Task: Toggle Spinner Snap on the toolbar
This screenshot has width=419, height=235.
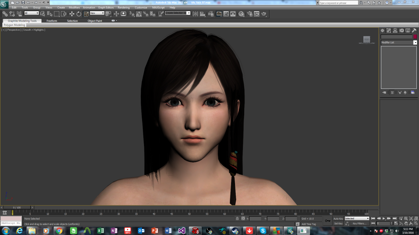Action: (153, 14)
